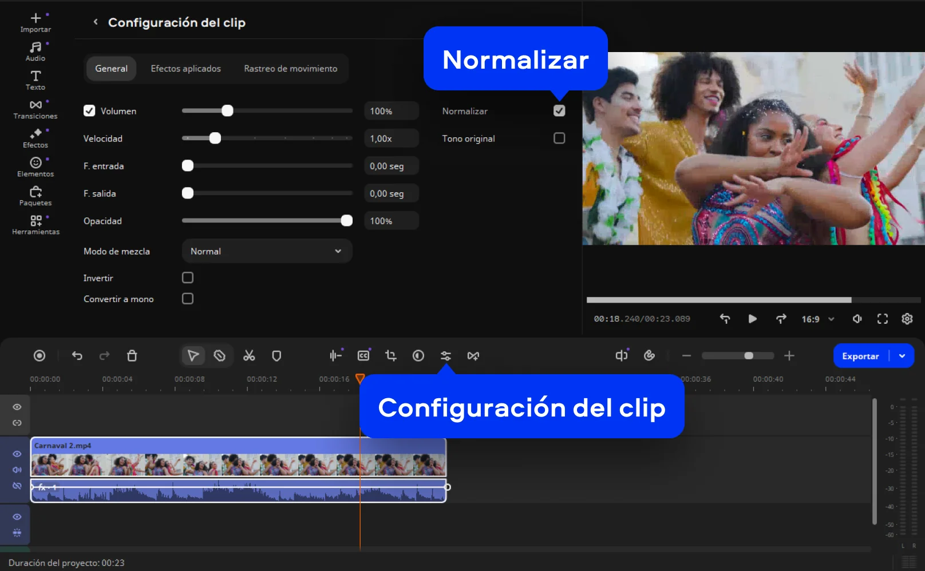The image size is (925, 571).
Task: Expand the Modo de mezcla dropdown
Action: (267, 251)
